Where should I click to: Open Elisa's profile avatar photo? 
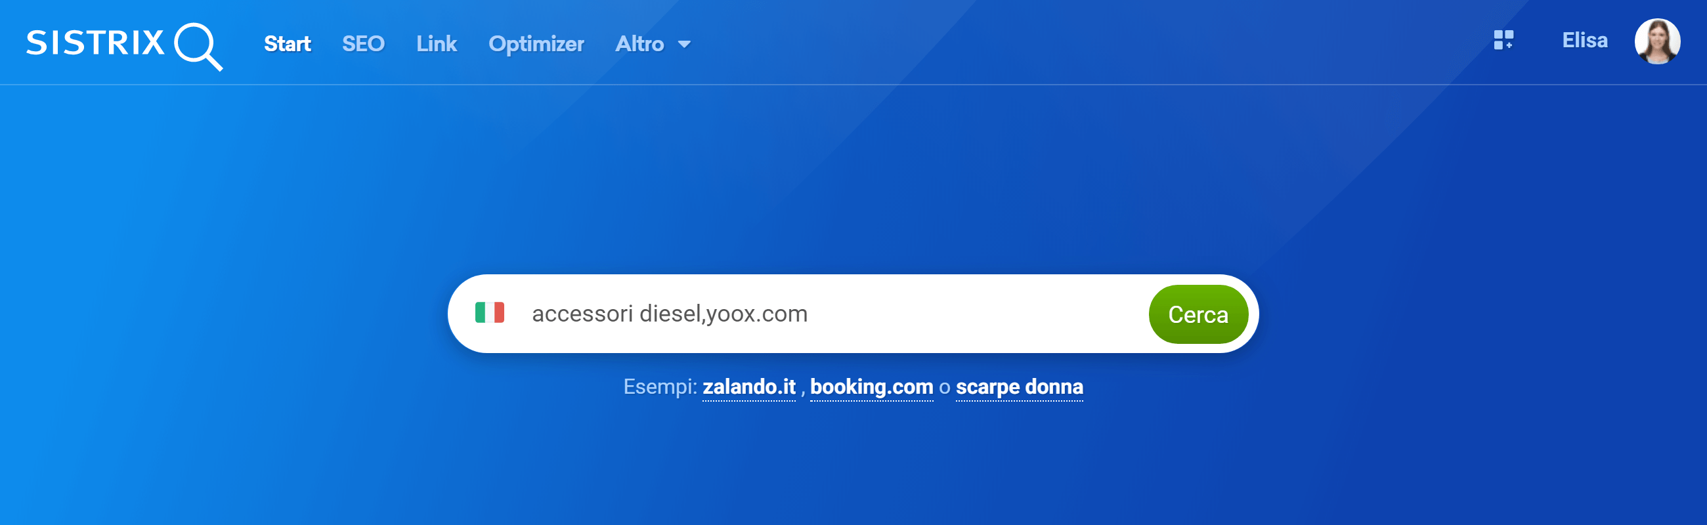click(1656, 41)
